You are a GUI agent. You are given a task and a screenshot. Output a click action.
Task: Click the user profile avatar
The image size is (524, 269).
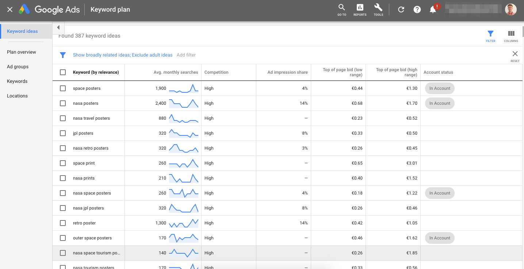pos(510,9)
